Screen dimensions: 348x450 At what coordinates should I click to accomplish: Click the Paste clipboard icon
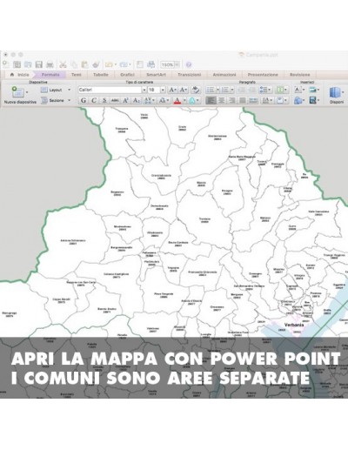coord(84,64)
